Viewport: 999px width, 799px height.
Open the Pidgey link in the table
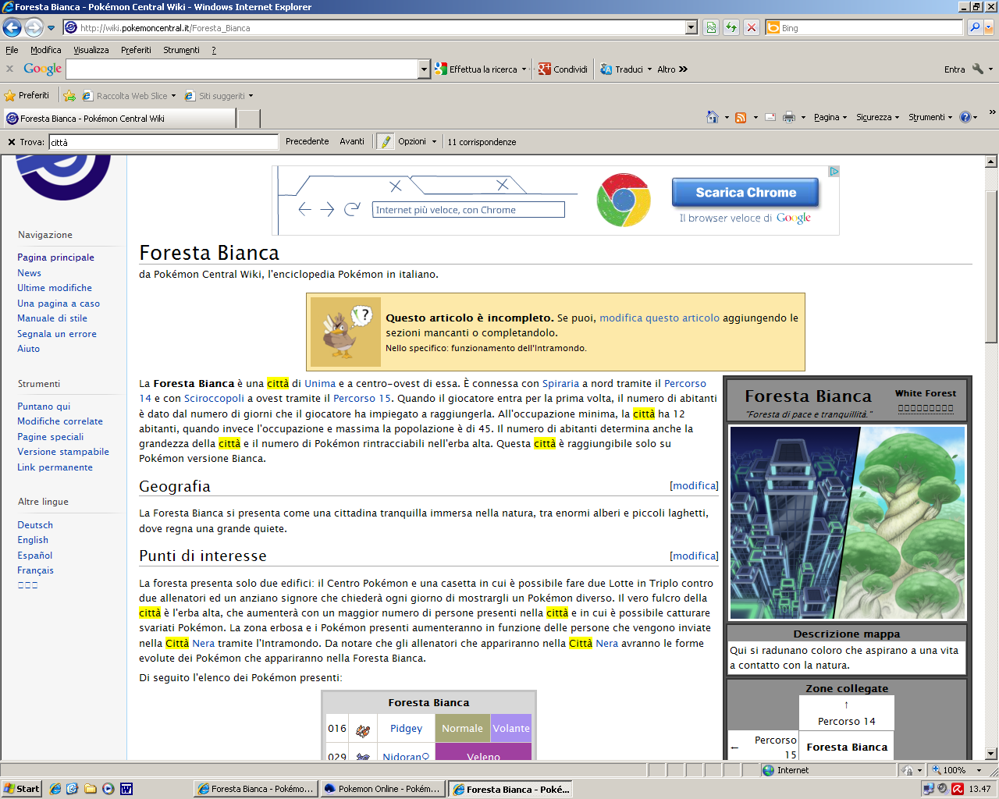[406, 729]
